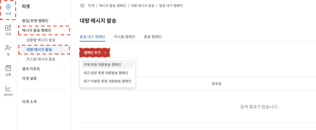316x130 pixels.
Task: Switch to the 미사용 캠페인 tab
Action: coord(124,37)
